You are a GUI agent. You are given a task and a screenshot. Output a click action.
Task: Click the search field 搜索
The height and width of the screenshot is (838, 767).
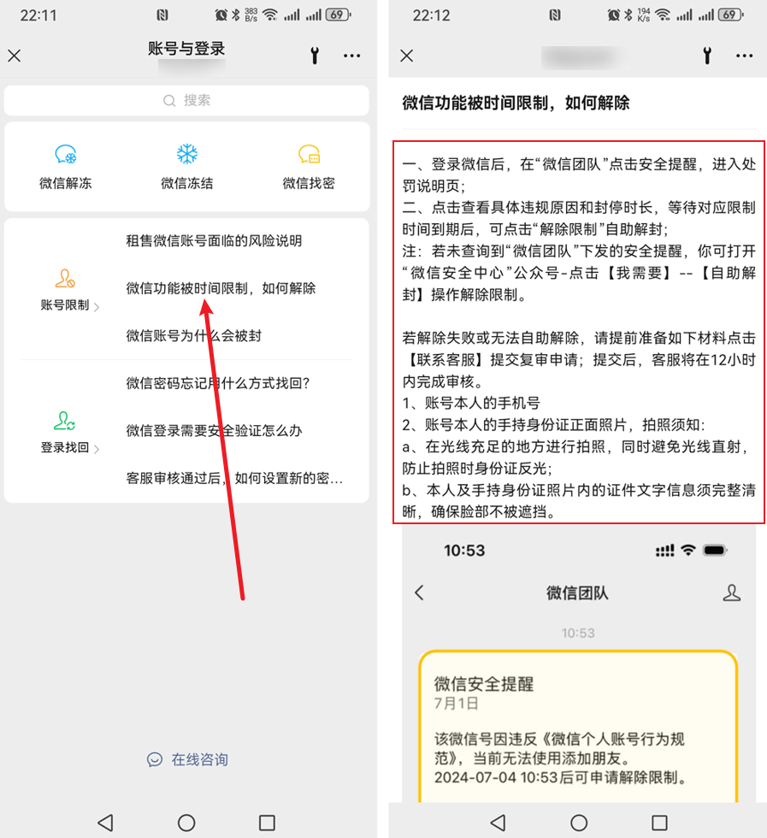(x=186, y=101)
